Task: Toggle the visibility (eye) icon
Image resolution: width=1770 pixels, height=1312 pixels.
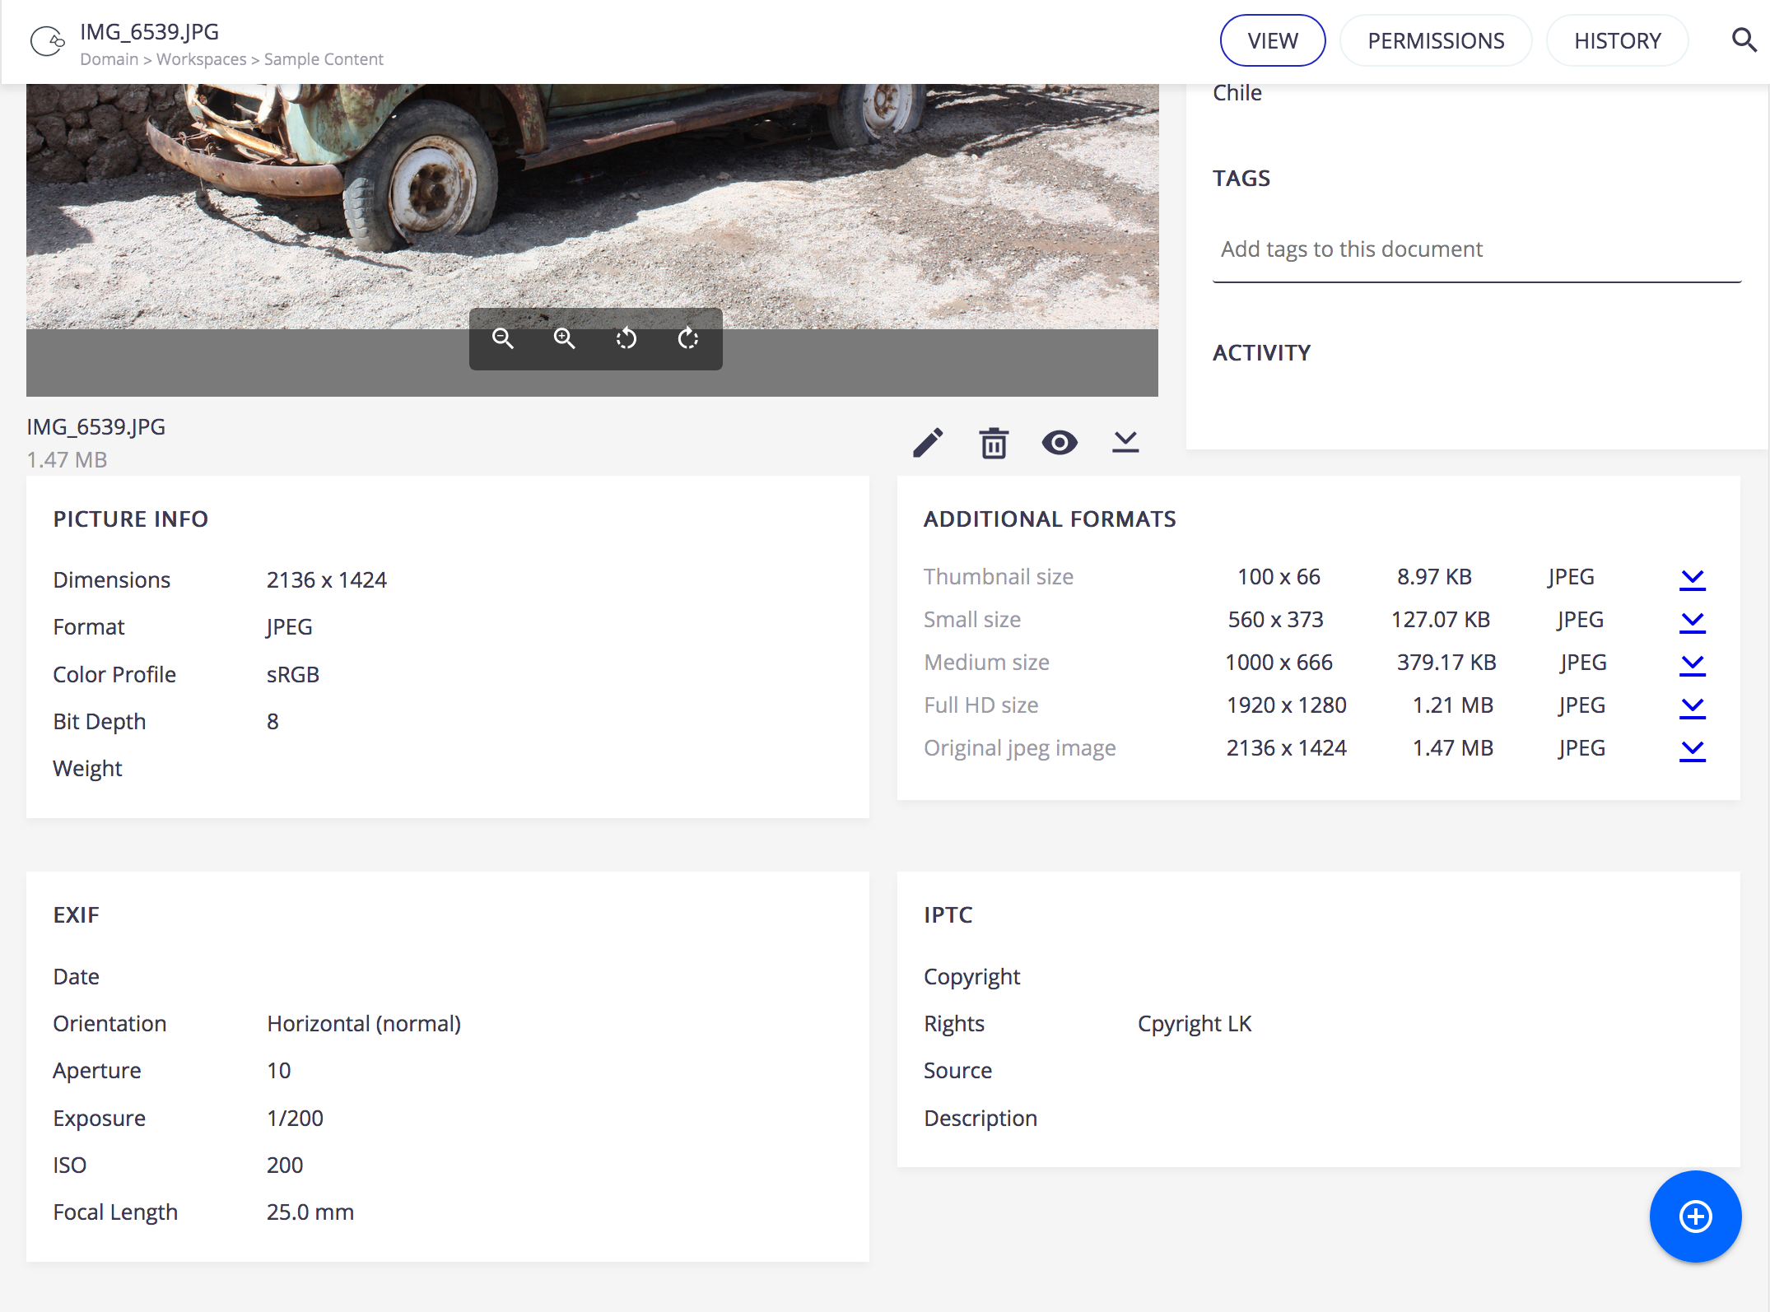Action: [1059, 441]
